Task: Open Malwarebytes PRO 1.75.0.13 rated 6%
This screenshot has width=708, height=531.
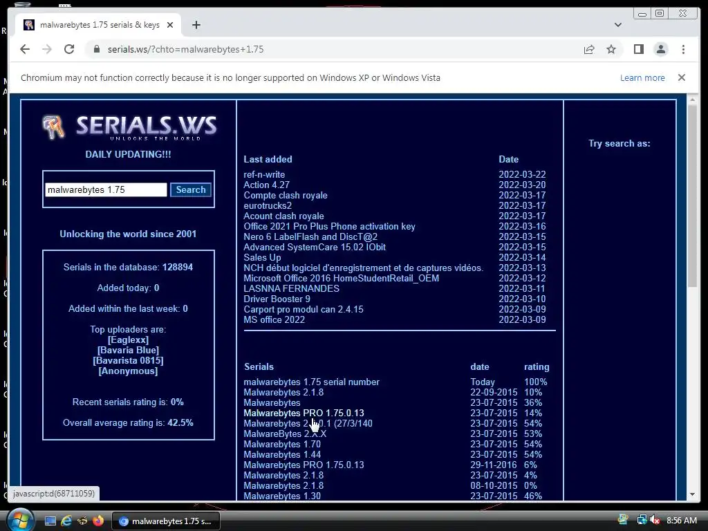Action: coord(304,465)
